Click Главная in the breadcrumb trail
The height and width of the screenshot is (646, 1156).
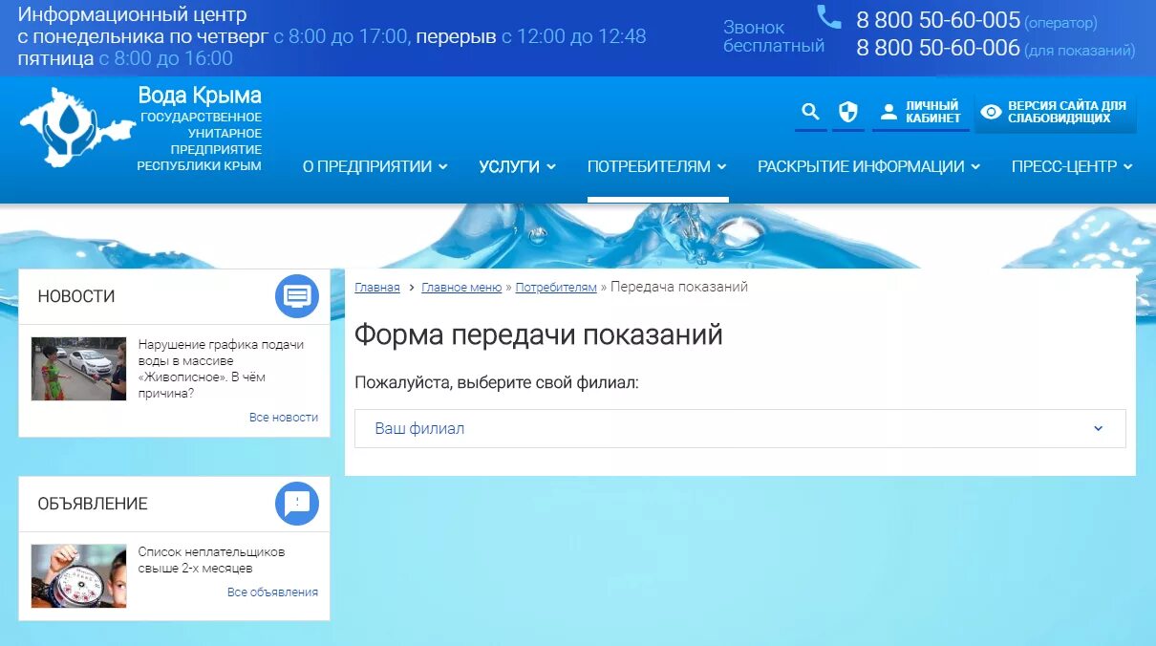(376, 287)
